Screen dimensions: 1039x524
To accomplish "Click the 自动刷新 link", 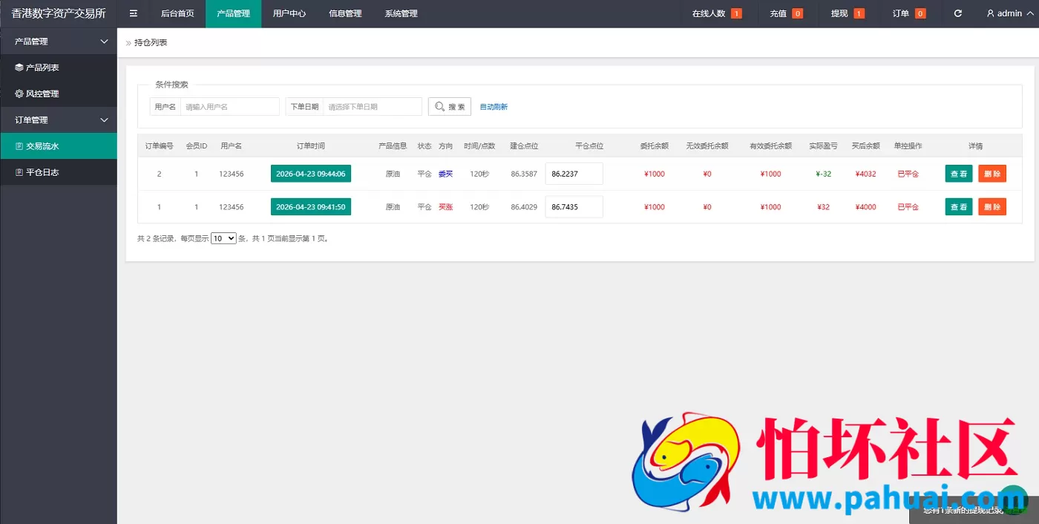I will tap(494, 107).
